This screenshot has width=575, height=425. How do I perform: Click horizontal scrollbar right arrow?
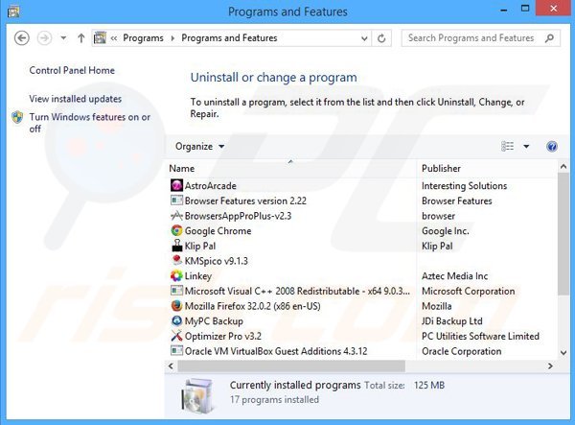click(x=550, y=366)
